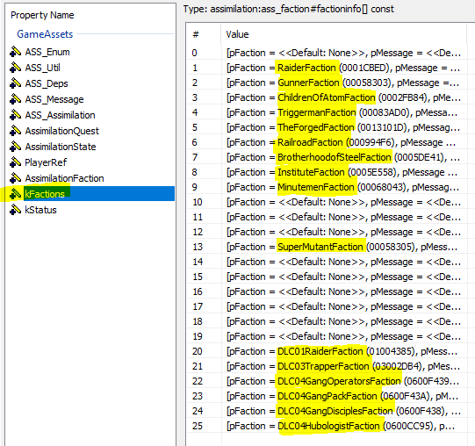Click the GameAssets group header
The image size is (475, 446).
(x=45, y=34)
